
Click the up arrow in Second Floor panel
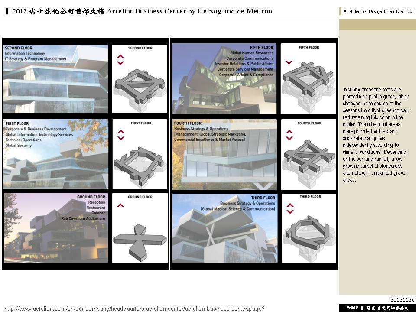click(120, 56)
